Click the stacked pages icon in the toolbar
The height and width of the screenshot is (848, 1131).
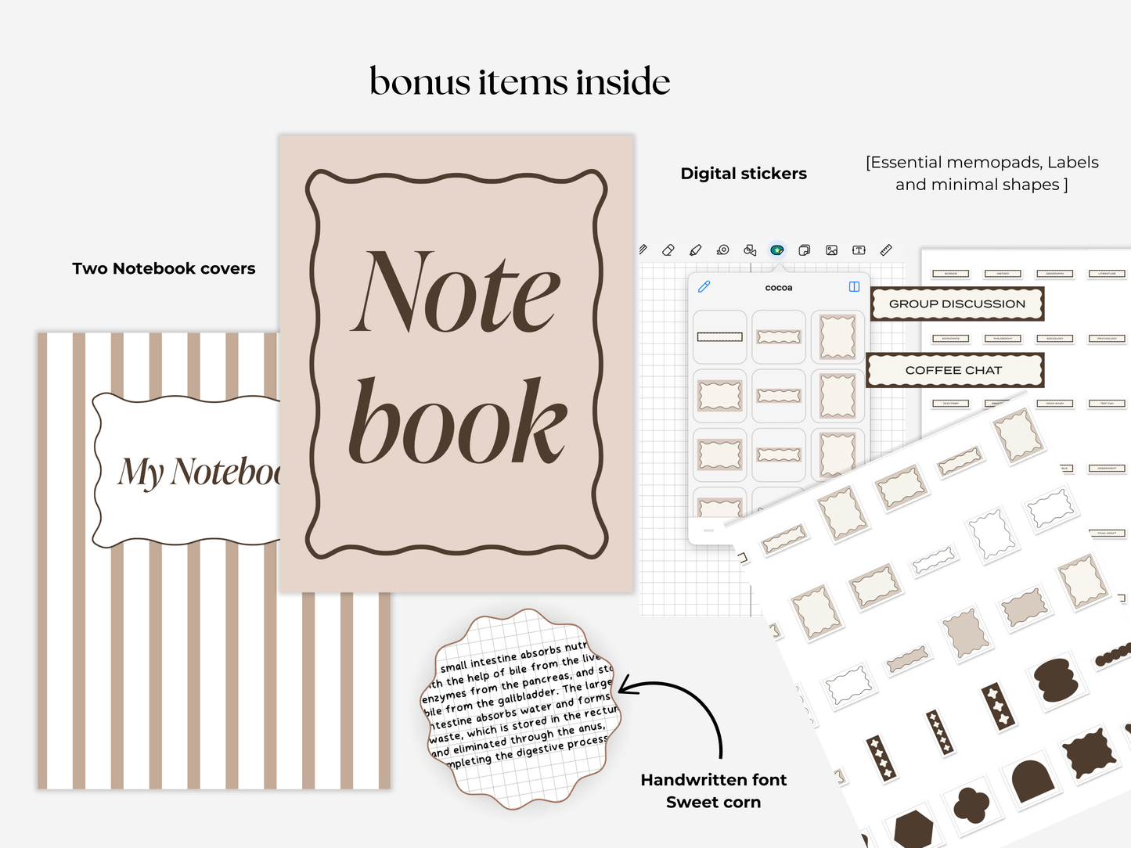[804, 250]
